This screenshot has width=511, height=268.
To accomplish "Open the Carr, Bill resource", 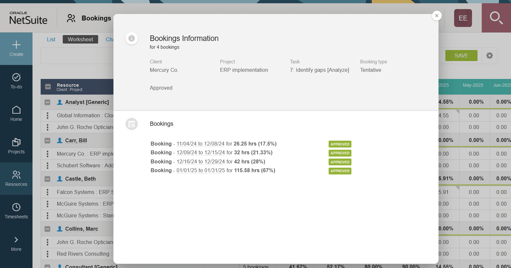I will (x=76, y=140).
